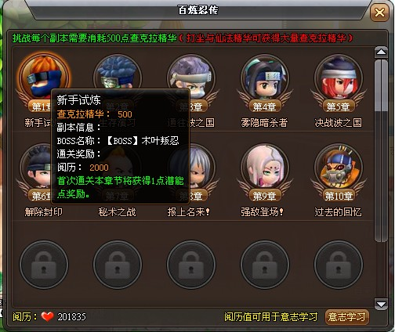Click the red heart 阅历 icon

click(x=47, y=317)
